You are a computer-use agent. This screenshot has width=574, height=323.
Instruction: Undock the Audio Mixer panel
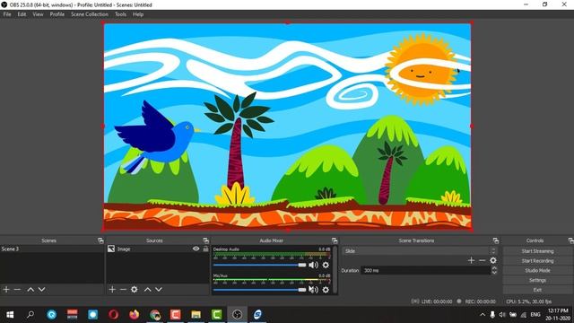click(x=335, y=240)
